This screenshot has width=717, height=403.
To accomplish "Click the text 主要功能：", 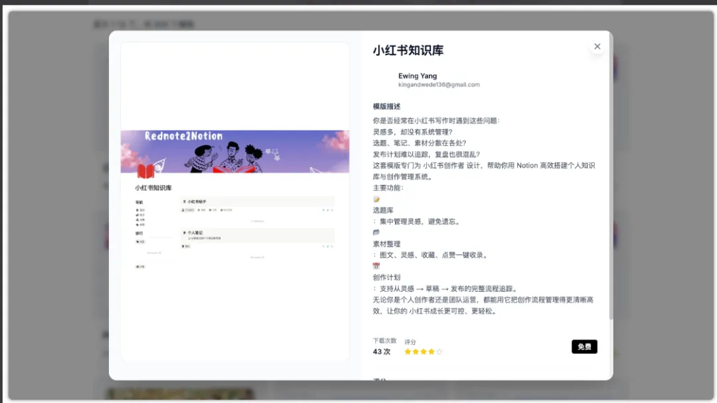I will pyautogui.click(x=388, y=188).
